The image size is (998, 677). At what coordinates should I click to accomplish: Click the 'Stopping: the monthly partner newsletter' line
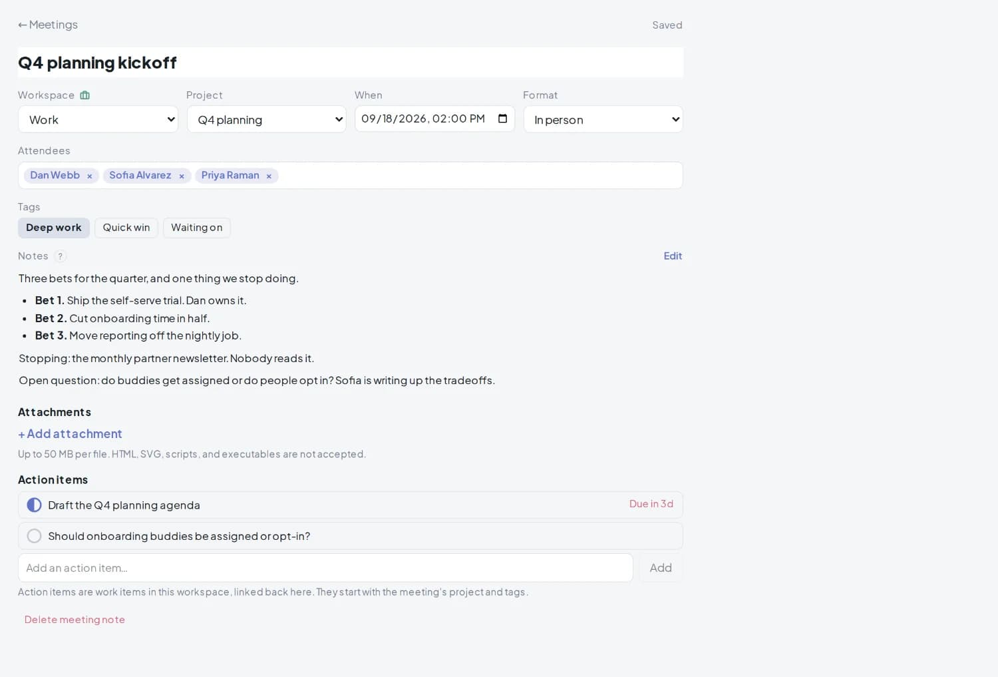click(166, 358)
